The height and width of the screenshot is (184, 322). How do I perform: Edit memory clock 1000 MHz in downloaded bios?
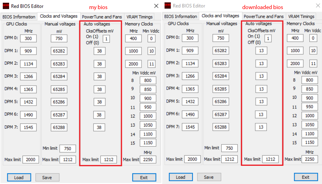tap(295, 51)
